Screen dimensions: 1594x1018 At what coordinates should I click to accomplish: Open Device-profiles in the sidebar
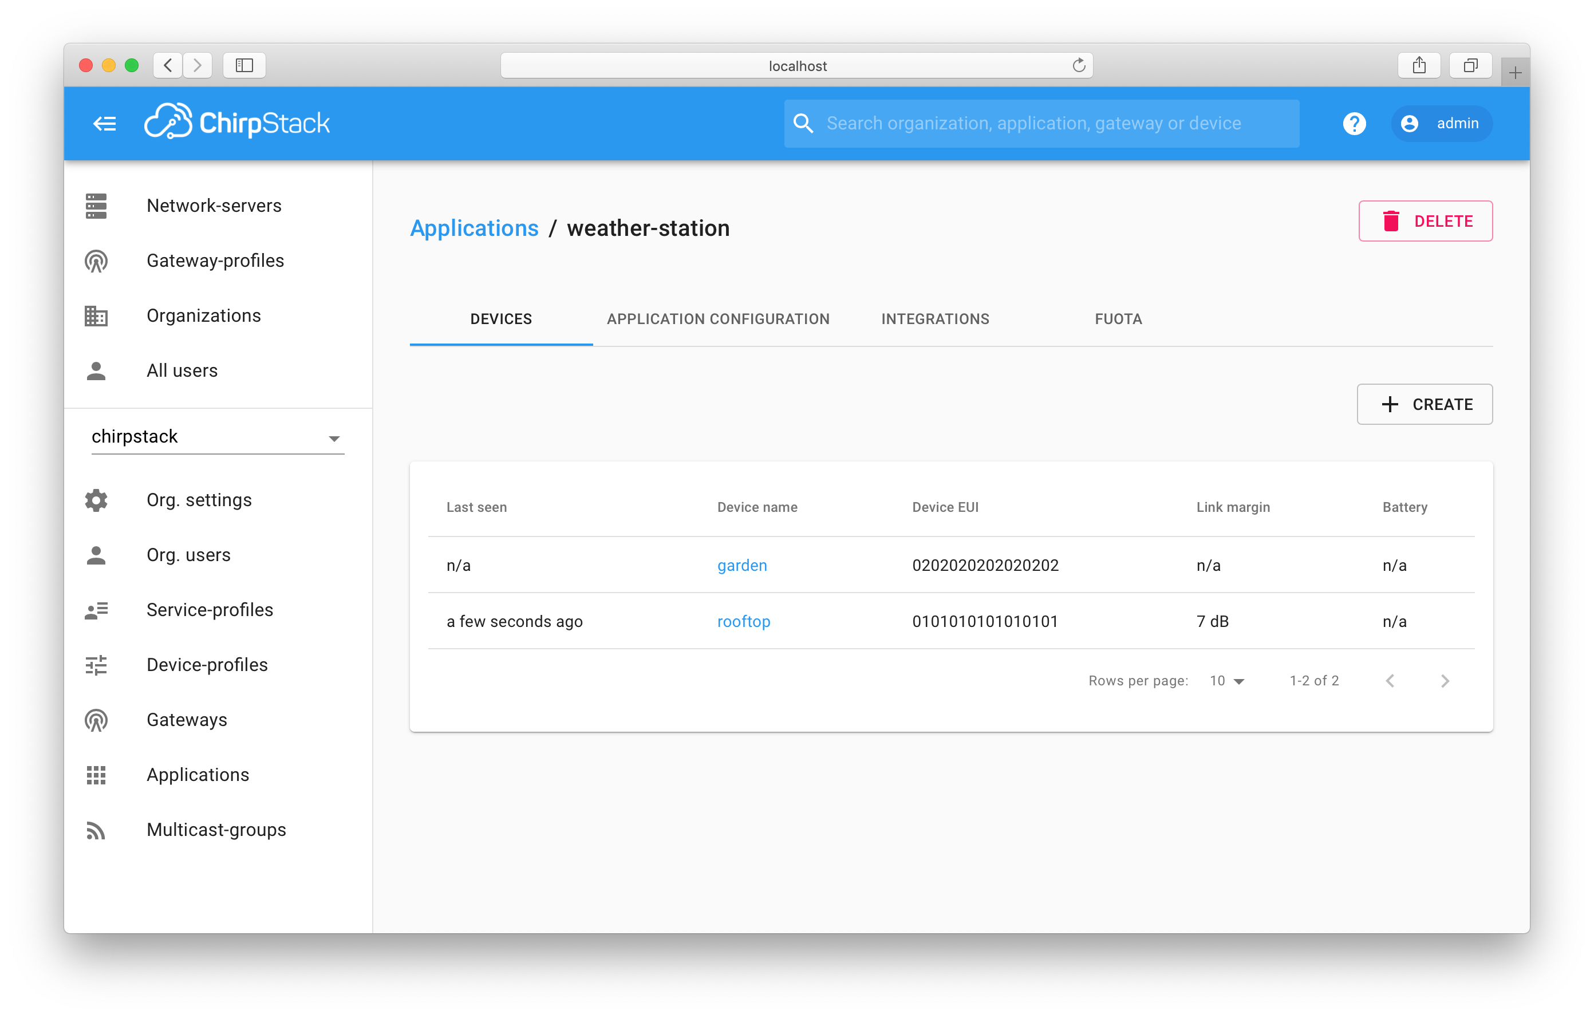(218, 665)
